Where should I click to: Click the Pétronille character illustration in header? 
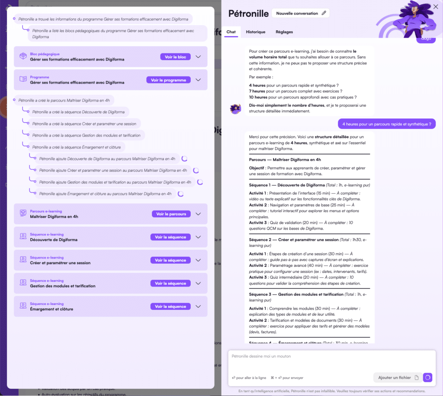(415, 20)
